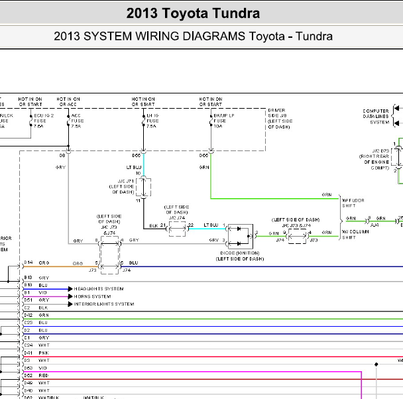Click the 'J/C J71' junction connector label
Image resolution: width=403 pixels, height=399 pixels.
tap(121, 186)
